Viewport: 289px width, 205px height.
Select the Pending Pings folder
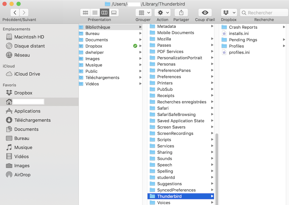(253, 40)
